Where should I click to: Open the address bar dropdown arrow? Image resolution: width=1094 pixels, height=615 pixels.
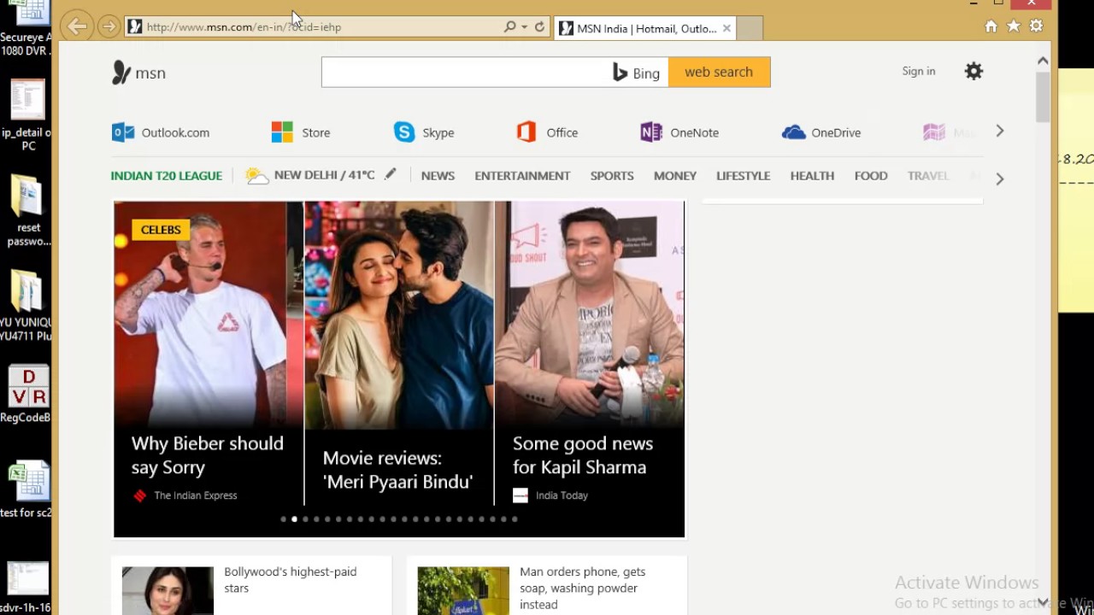[524, 26]
